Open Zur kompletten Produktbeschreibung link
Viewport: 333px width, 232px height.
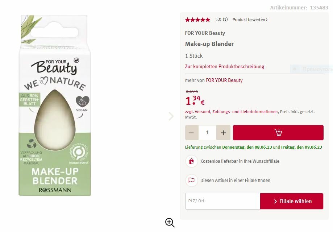[x=225, y=66]
